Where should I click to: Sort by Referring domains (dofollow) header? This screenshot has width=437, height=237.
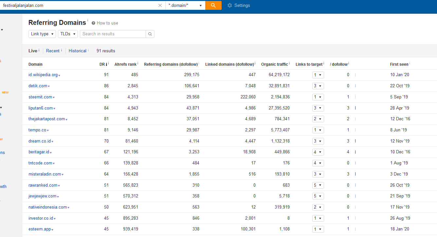171,64
